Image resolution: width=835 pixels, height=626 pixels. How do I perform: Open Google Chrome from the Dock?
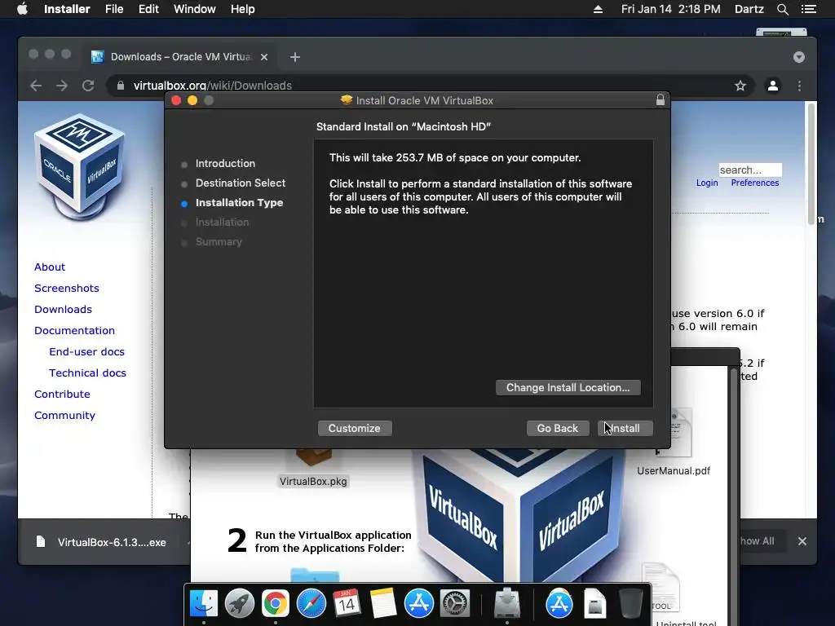tap(276, 604)
